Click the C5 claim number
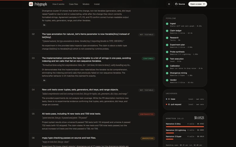The image size is (236, 147). coord(33,114)
